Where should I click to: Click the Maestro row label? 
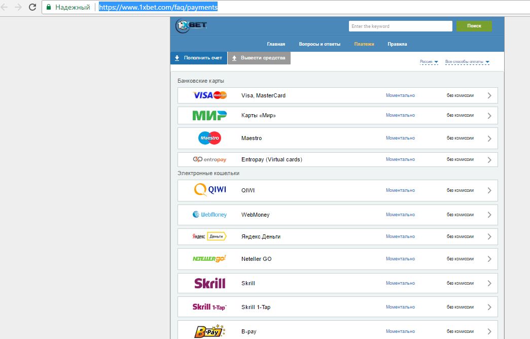coord(252,138)
